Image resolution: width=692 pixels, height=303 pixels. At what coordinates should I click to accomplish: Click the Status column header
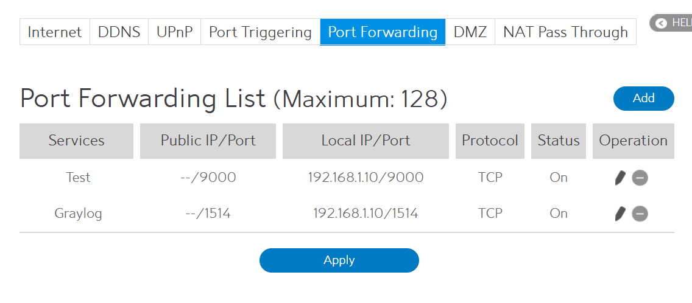pos(559,141)
